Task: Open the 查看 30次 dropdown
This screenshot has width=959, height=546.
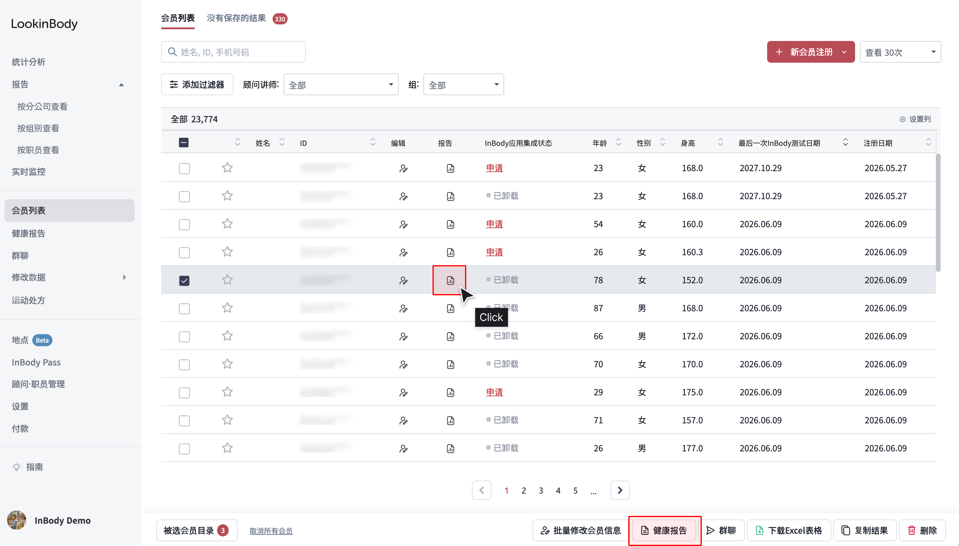Action: (900, 52)
